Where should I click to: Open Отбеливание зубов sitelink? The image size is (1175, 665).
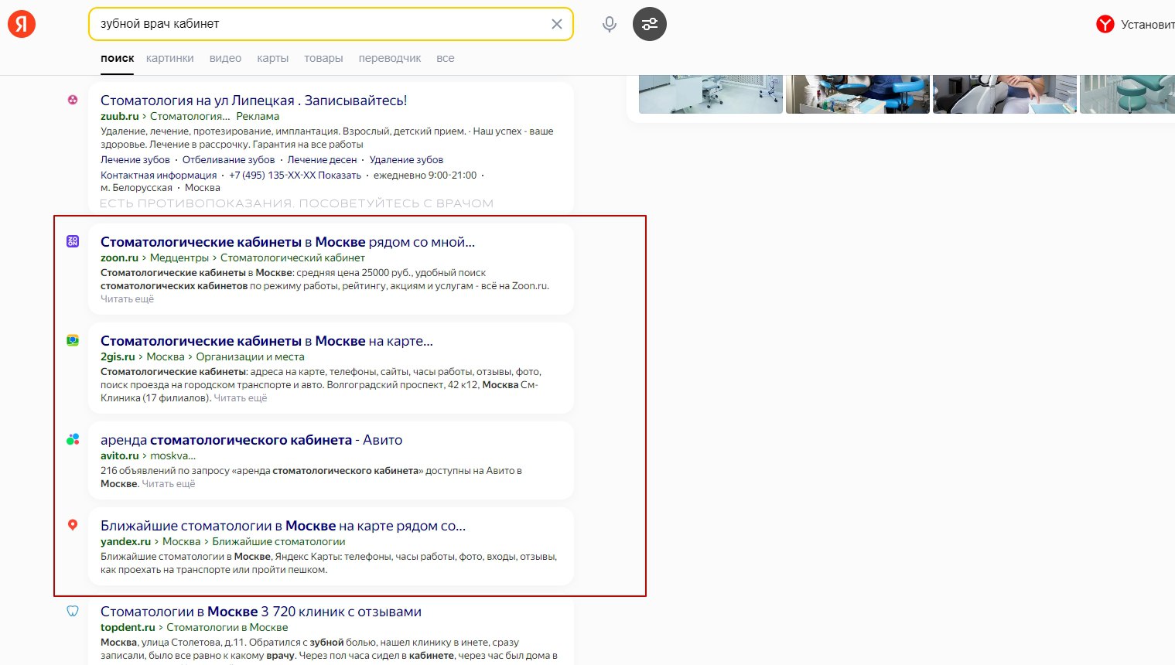point(229,159)
